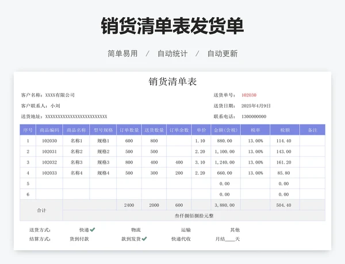Click the 自动更新 subtitle text
345x264 pixels.
coord(223,53)
